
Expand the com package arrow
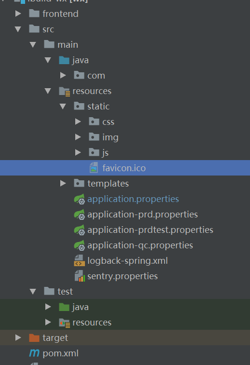click(63, 75)
